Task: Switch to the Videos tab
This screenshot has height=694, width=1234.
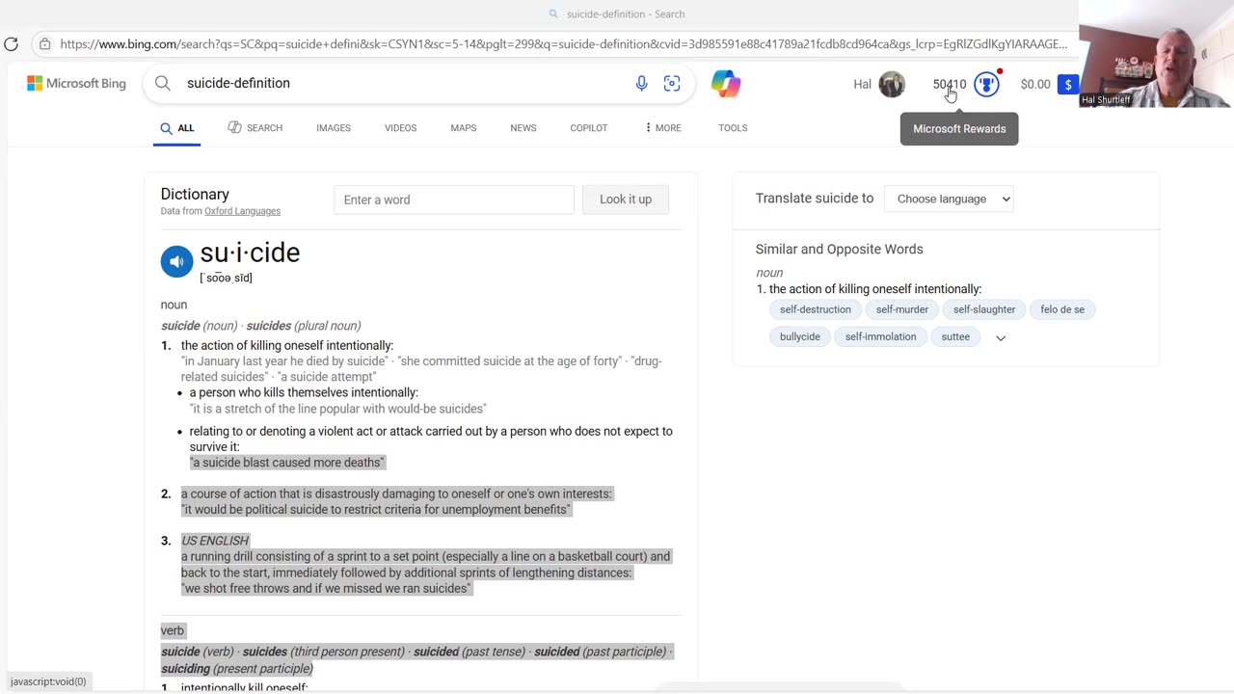Action: click(400, 128)
